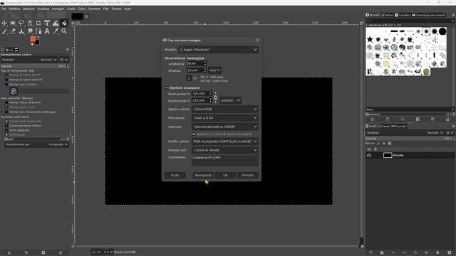Click the Commento text field
456x256 pixels.
(224, 161)
